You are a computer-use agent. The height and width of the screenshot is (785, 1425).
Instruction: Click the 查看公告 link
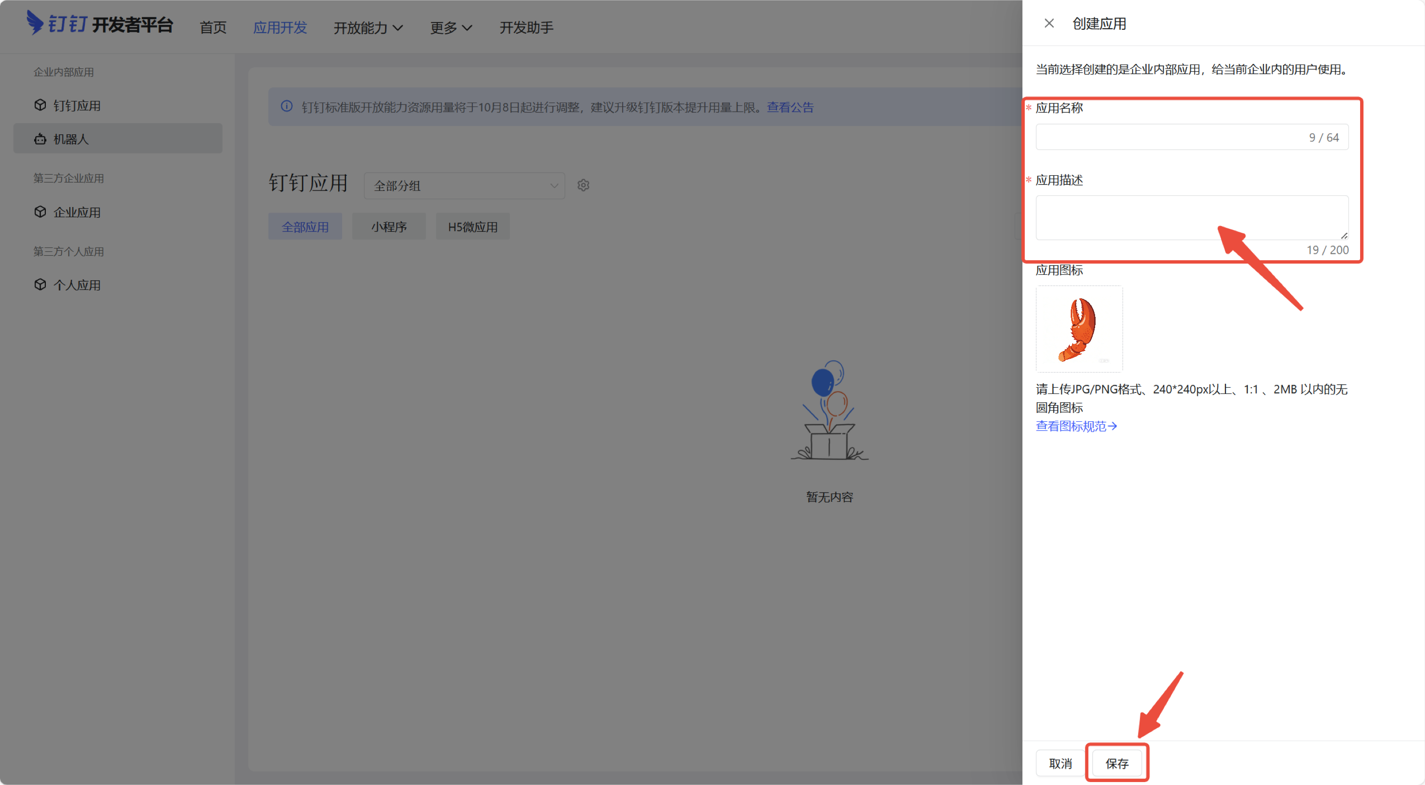(790, 107)
